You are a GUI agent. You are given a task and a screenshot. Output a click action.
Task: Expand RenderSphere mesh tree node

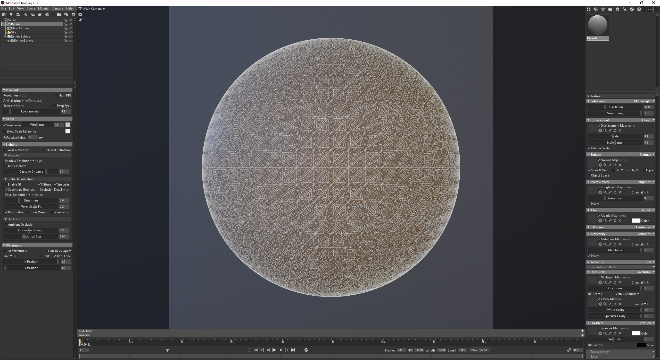tap(9, 41)
